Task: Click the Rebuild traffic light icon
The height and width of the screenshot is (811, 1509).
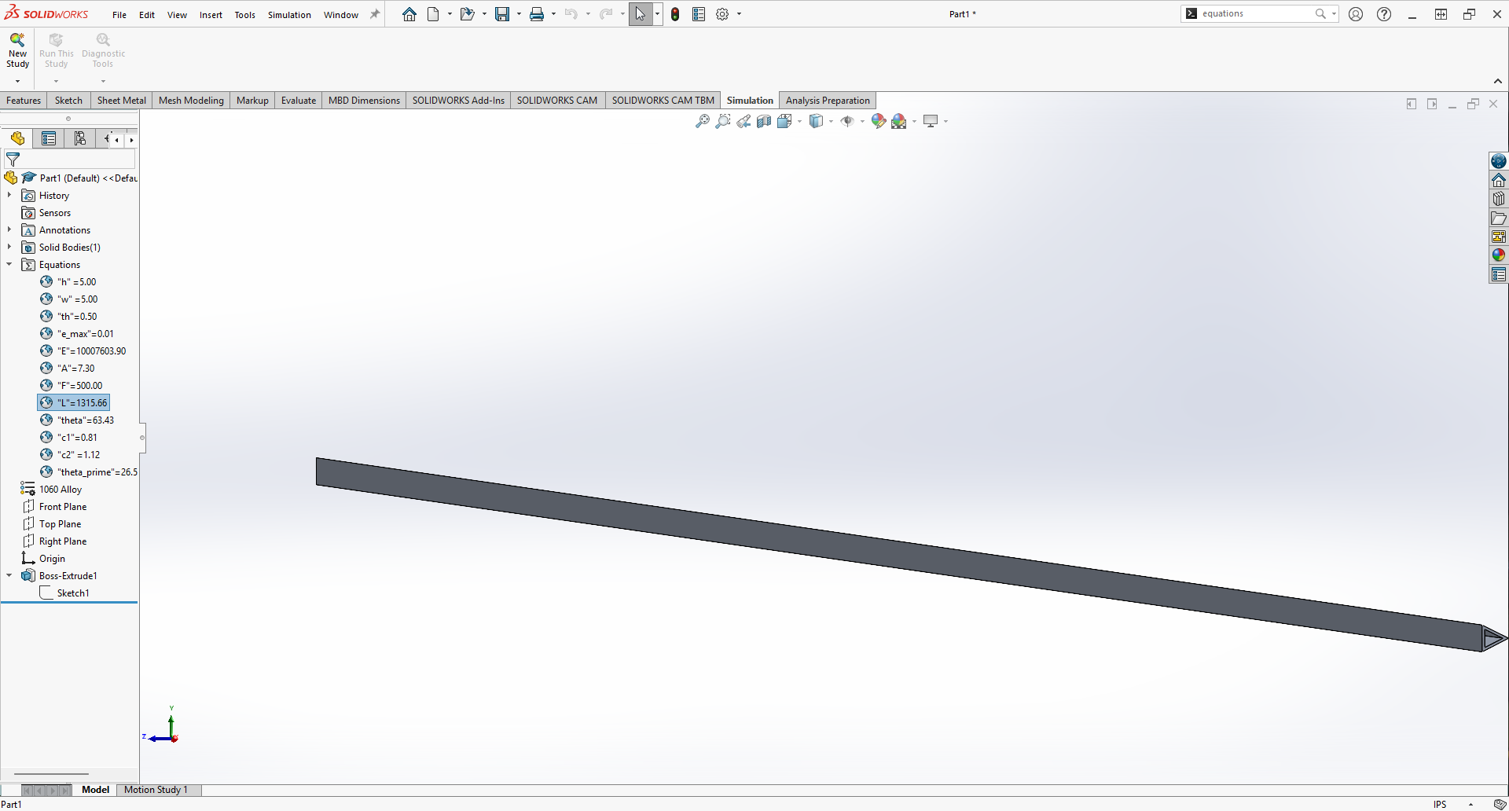Action: [675, 14]
